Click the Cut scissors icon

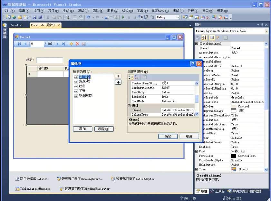(48, 17)
